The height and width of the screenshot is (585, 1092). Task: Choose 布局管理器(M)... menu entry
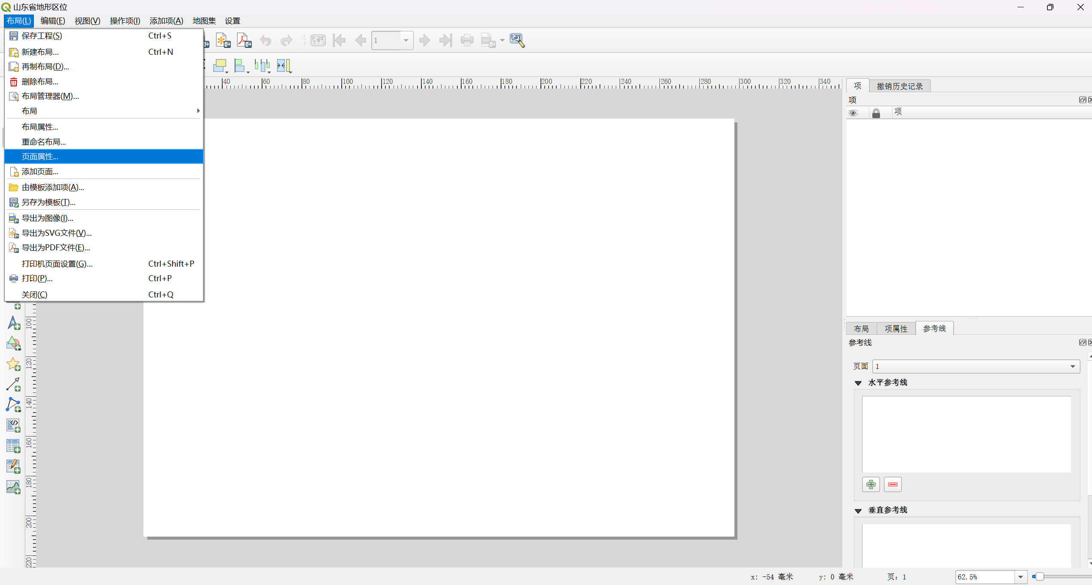click(x=104, y=96)
